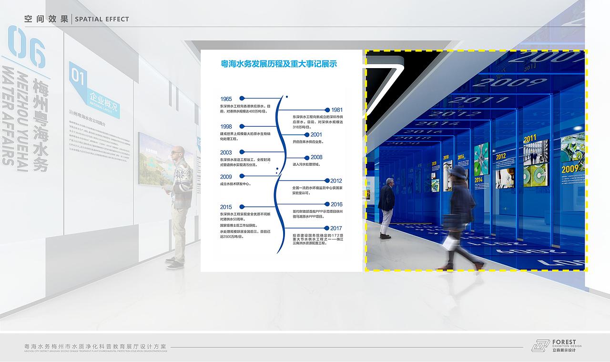The height and width of the screenshot is (362, 610).
Task: Click the header text 空间效果
Action: (46, 19)
